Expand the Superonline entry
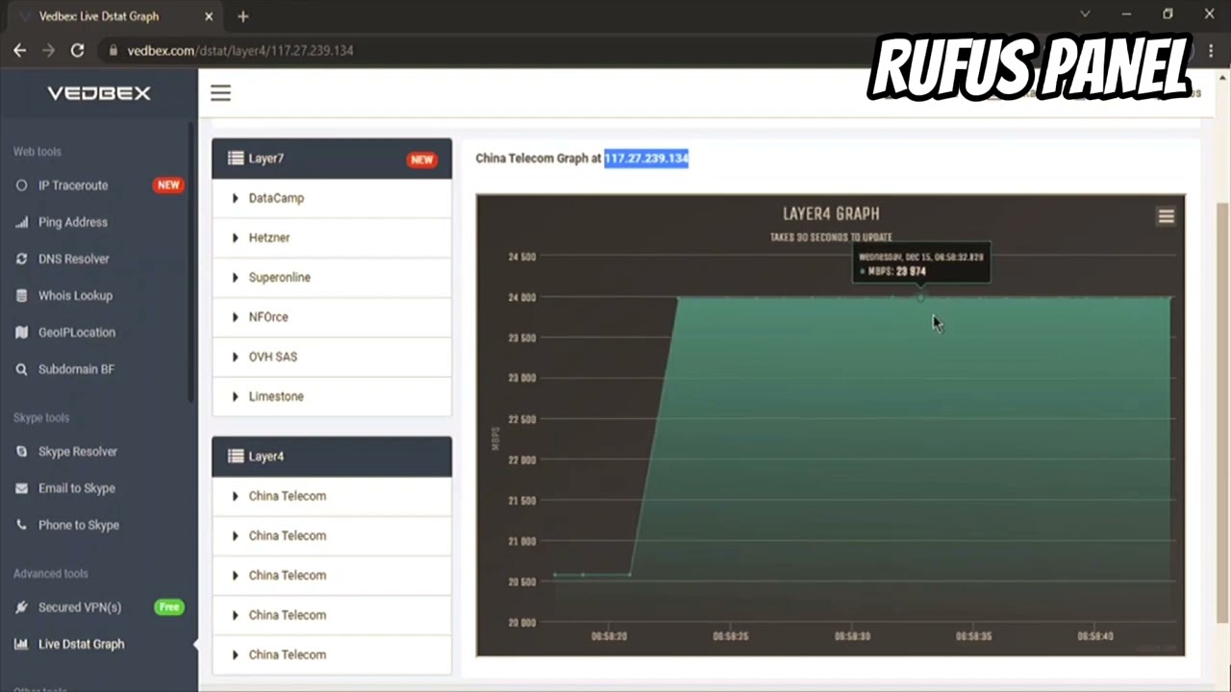The height and width of the screenshot is (692, 1231). (x=332, y=277)
